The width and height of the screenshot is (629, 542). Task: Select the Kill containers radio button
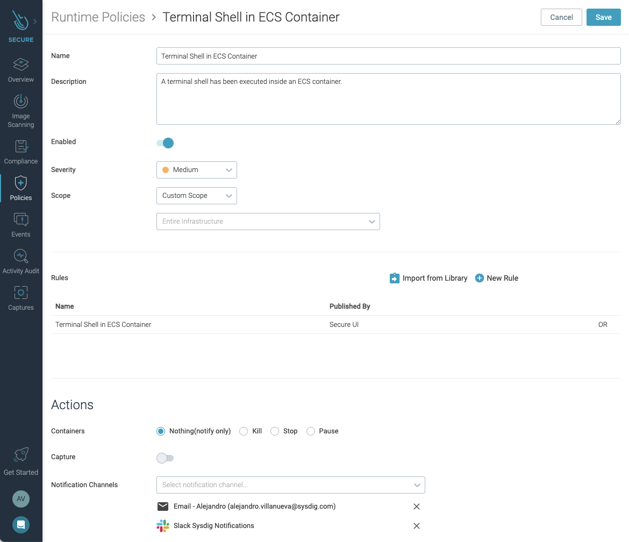coord(244,431)
